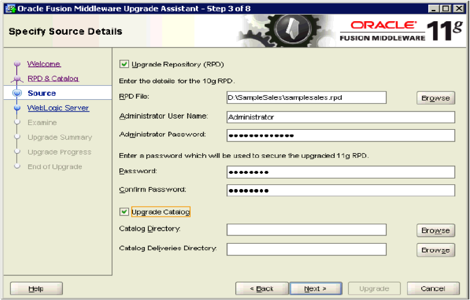The width and height of the screenshot is (470, 300).
Task: Go to the RPD & Catalog step
Action: tap(53, 78)
